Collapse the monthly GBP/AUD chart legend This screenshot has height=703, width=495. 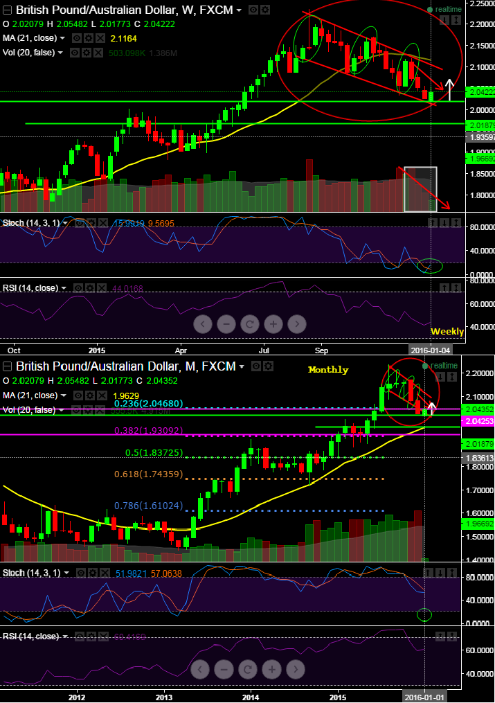pos(7,366)
